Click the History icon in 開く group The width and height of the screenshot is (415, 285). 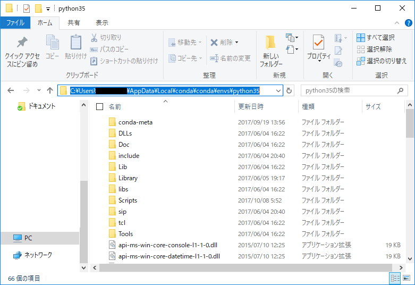pos(338,63)
